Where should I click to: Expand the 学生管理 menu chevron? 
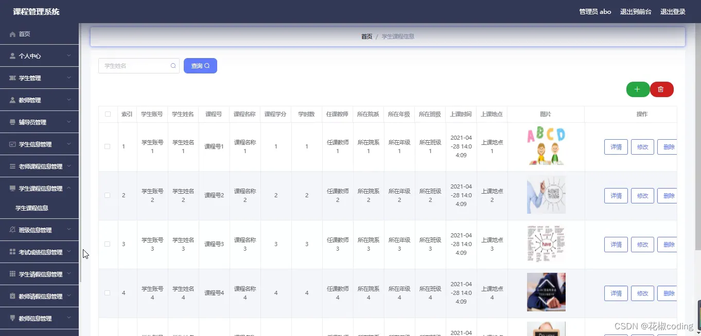point(69,78)
